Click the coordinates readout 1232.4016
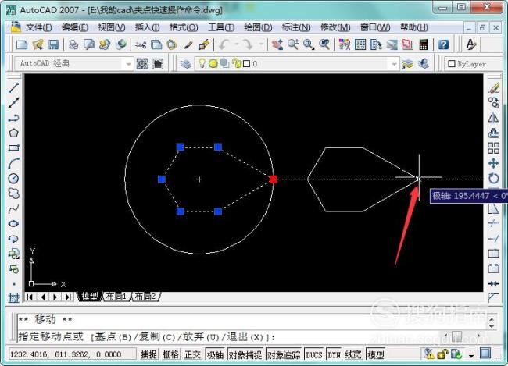The width and height of the screenshot is (508, 366). (x=66, y=354)
